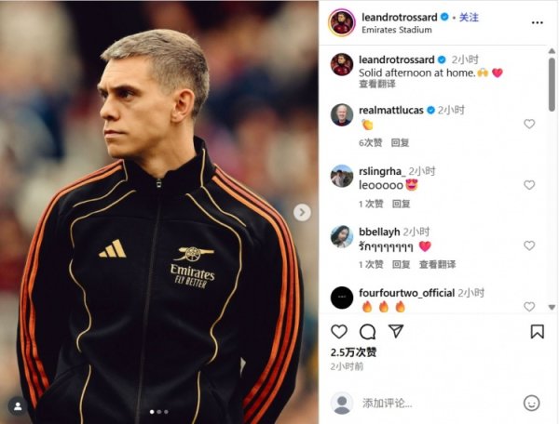This screenshot has width=559, height=424.
Task: Like realmattlucas's comment
Action: (529, 124)
